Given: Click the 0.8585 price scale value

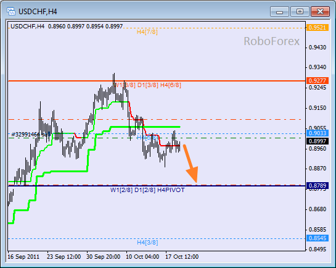Looking at the screenshot, I should pyautogui.click(x=318, y=230).
